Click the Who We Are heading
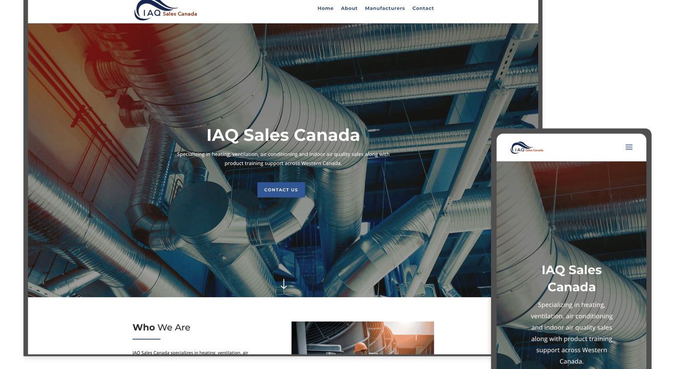Screen dimensions: 676x369 161,327
